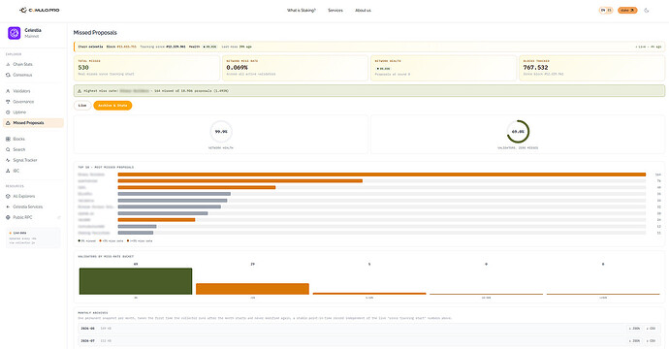
Task: Click the Network Health stat card
Action: (x=443, y=68)
